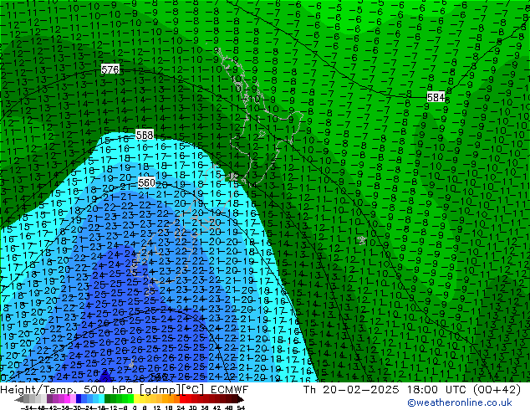Screen dimensions: 530x410
Task: Click the yellow 0-degree legend swatch
Action: tap(136, 399)
